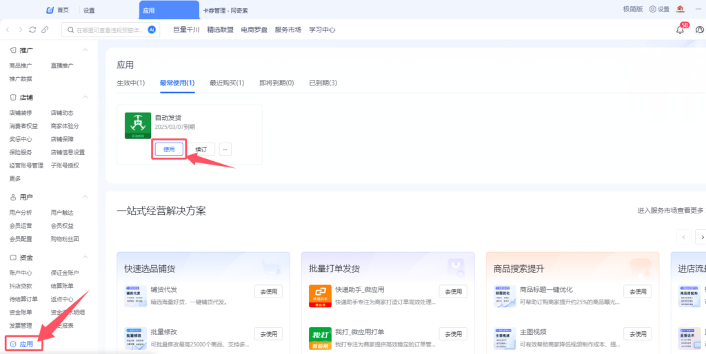Open 进入服务市场查看更多 link
Screen dimensions: 706x354
pos(670,211)
